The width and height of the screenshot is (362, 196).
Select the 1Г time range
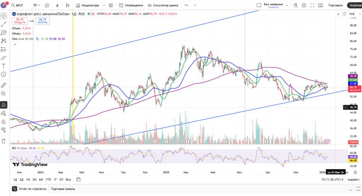tap(55, 179)
